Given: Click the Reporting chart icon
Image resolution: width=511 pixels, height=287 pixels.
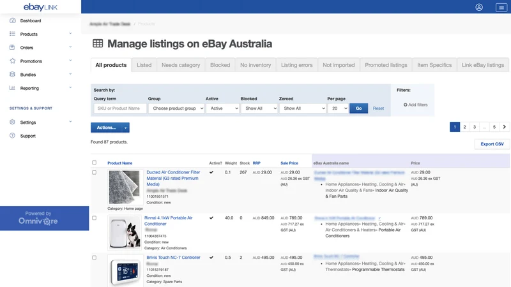Looking at the screenshot, I should (x=12, y=88).
